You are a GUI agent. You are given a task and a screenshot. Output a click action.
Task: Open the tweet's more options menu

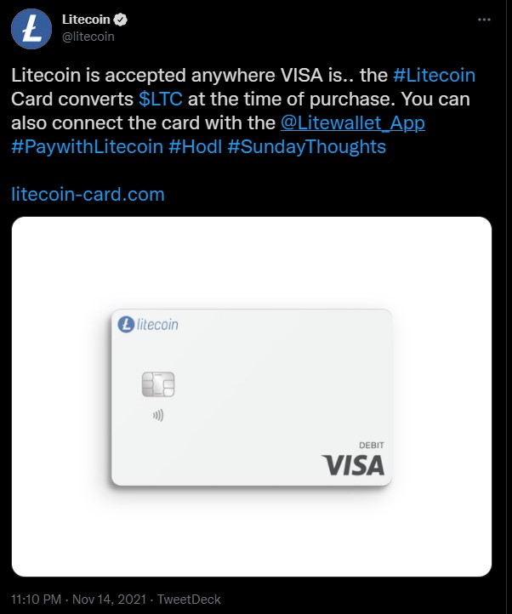484,19
